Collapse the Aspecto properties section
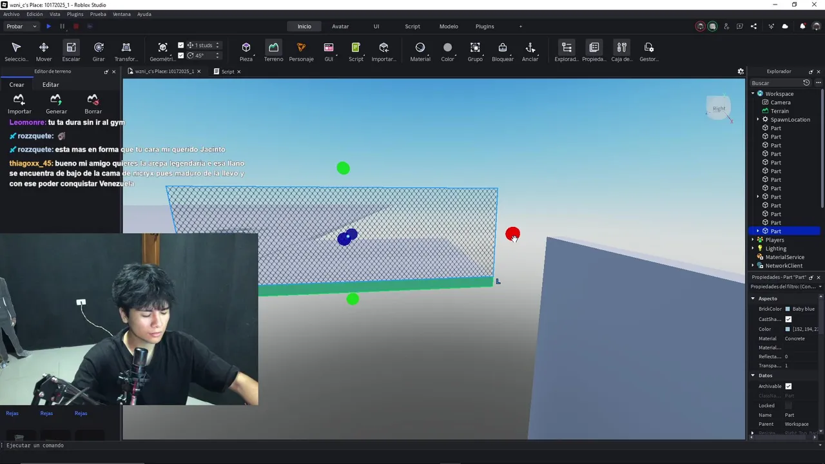This screenshot has width=825, height=464. click(x=753, y=298)
